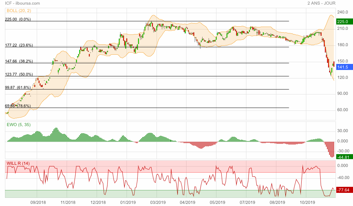Click the green -44.81 EWO value tag
This screenshot has width=353, height=206.
tap(344, 157)
